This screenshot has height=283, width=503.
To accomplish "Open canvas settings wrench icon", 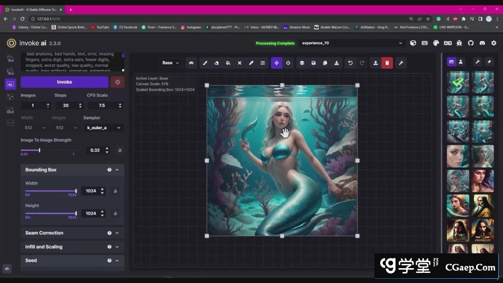I will pyautogui.click(x=401, y=63).
